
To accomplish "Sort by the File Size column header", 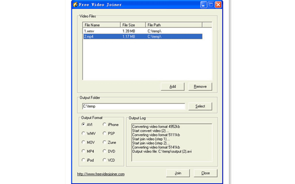I will pos(133,25).
